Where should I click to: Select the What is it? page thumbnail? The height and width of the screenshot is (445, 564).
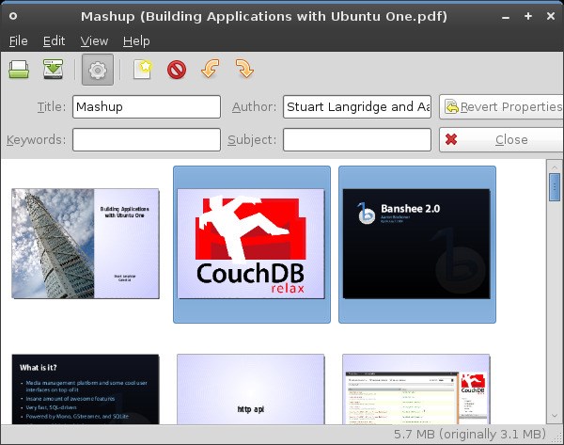(86, 389)
